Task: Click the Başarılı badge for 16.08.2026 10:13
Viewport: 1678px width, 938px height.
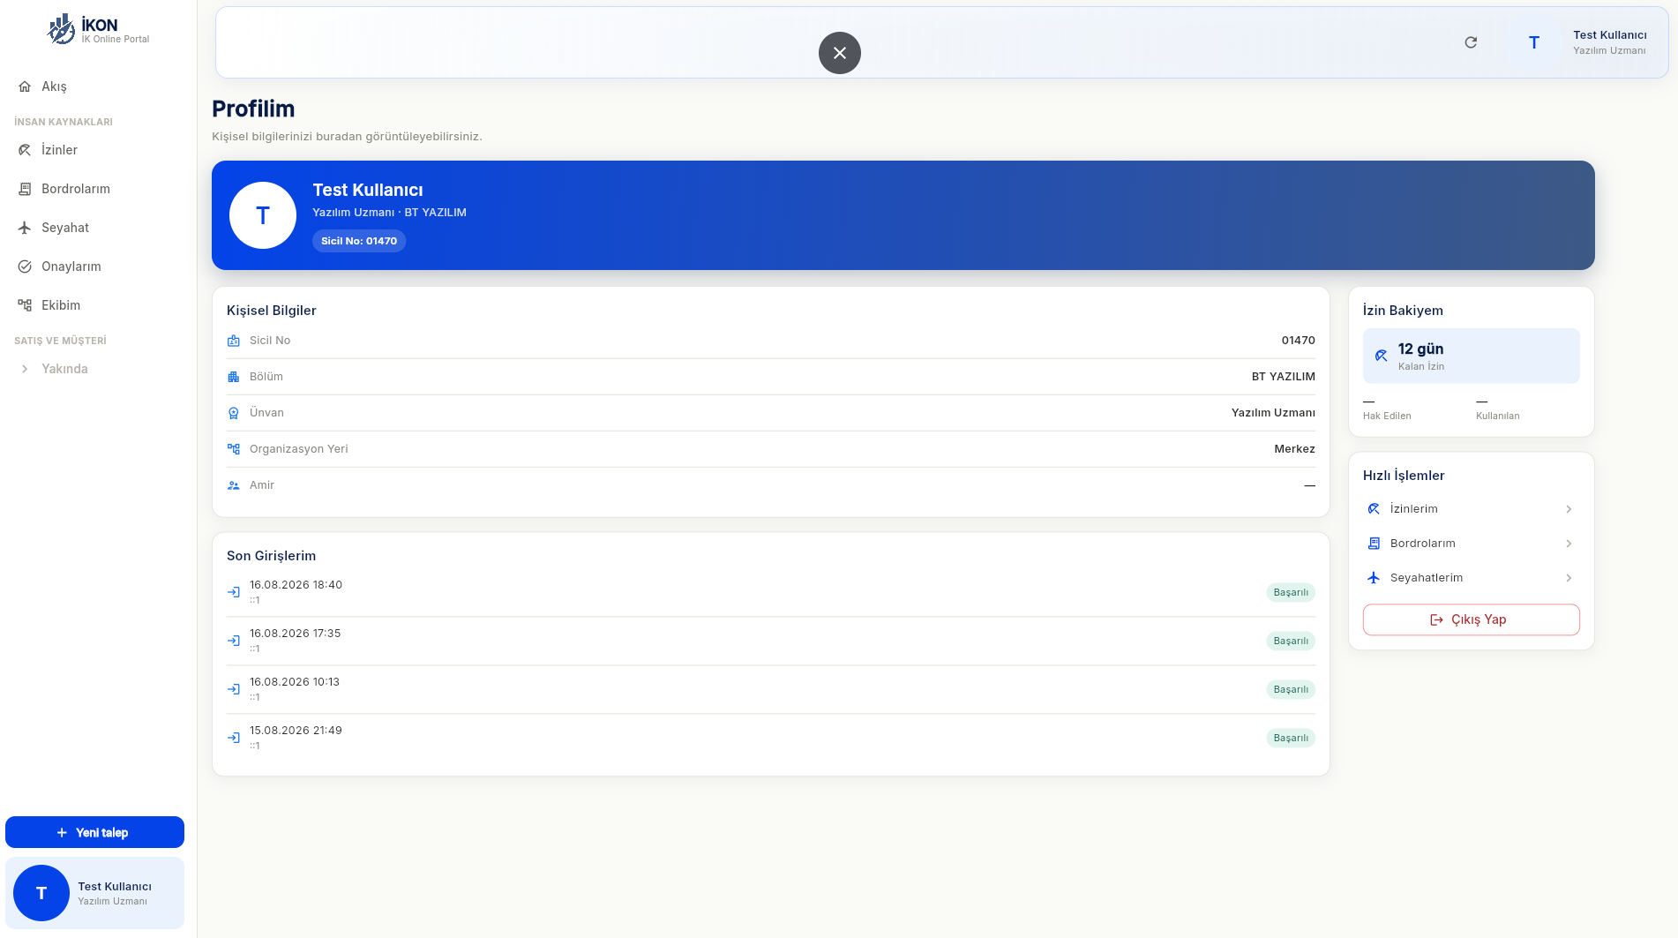Action: pos(1291,689)
